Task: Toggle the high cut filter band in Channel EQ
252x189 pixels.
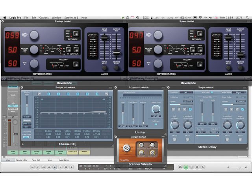Action: pyautogui.click(x=106, y=94)
